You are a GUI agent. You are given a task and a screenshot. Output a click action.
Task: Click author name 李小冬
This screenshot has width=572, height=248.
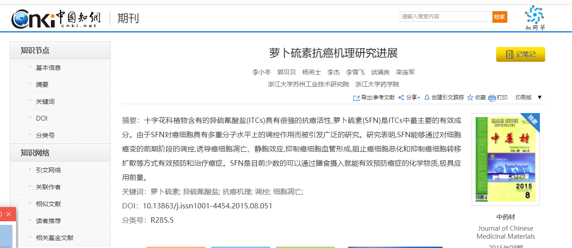pyautogui.click(x=261, y=72)
